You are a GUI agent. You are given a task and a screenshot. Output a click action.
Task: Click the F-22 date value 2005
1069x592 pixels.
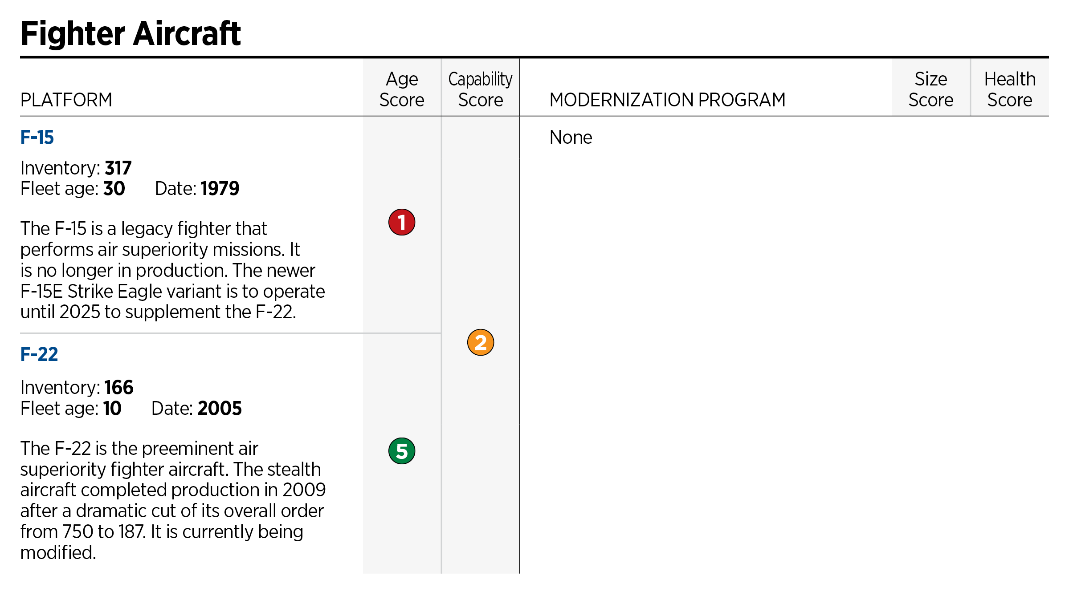click(x=220, y=409)
